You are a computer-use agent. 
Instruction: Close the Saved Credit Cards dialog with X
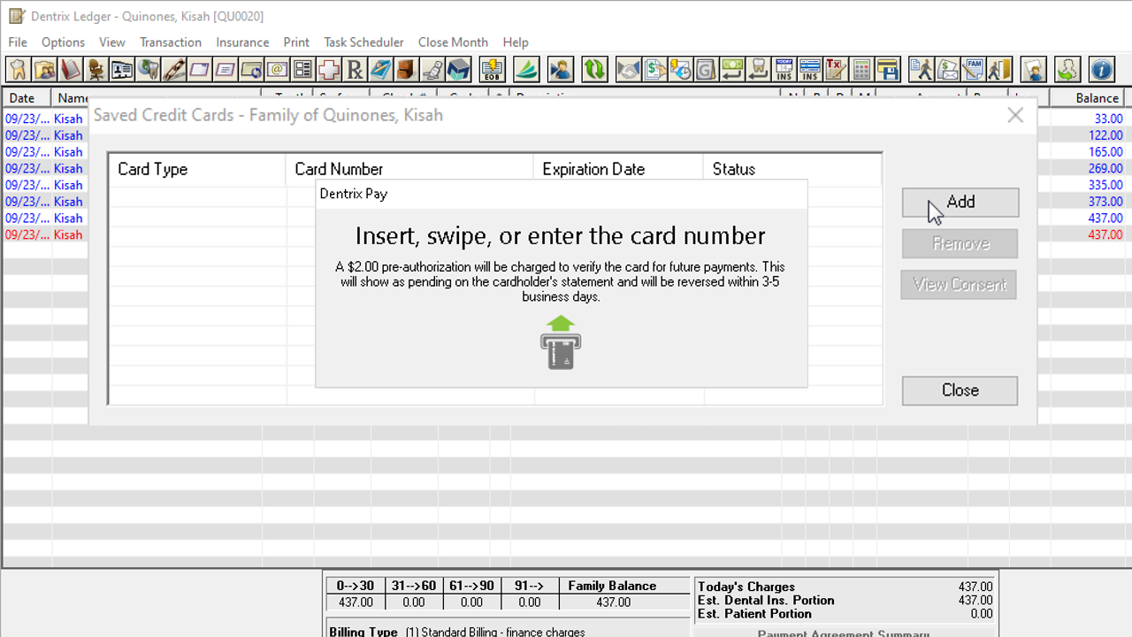[1015, 115]
